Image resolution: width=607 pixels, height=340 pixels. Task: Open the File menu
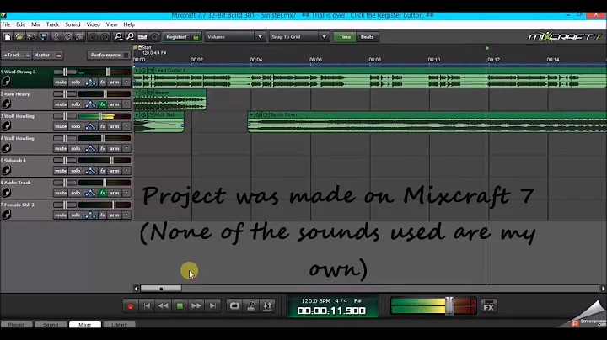pos(6,24)
